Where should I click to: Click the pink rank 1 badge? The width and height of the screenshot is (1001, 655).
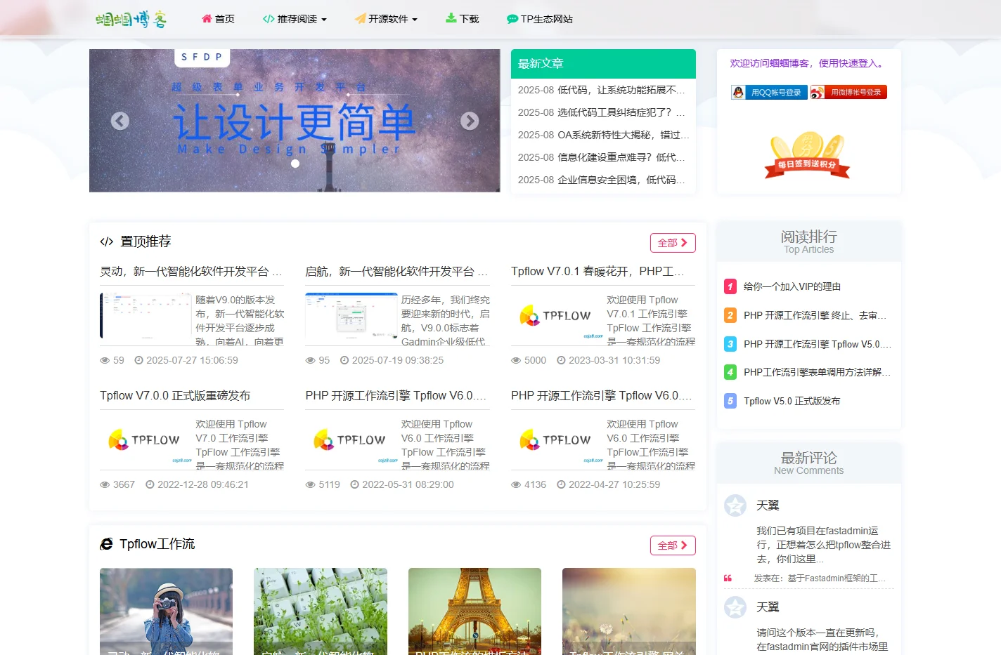[730, 286]
